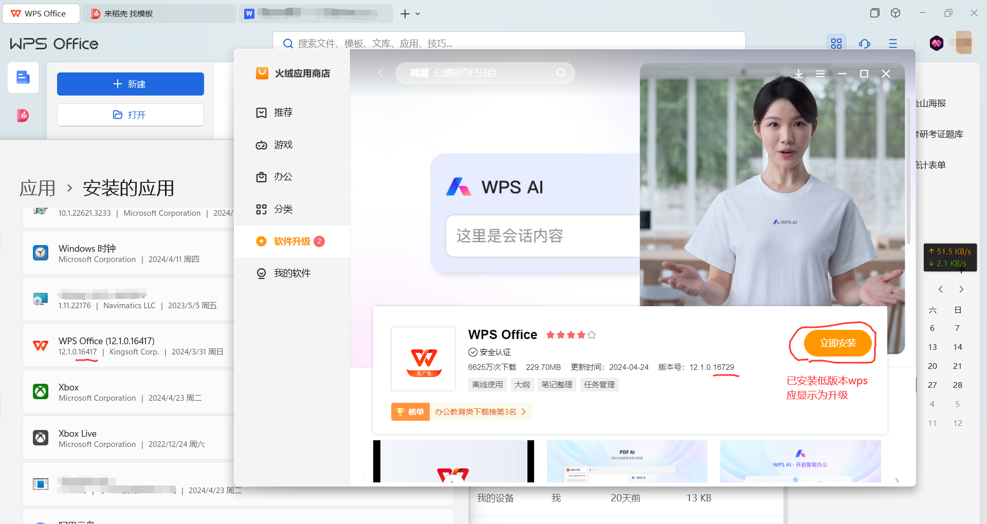The height and width of the screenshot is (524, 987).
Task: Click the new tab plus button
Action: pos(405,14)
